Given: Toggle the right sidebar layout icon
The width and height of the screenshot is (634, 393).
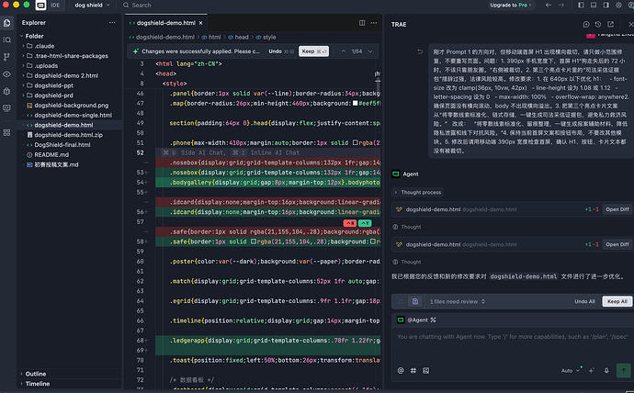Looking at the screenshot, I should pyautogui.click(x=606, y=6).
